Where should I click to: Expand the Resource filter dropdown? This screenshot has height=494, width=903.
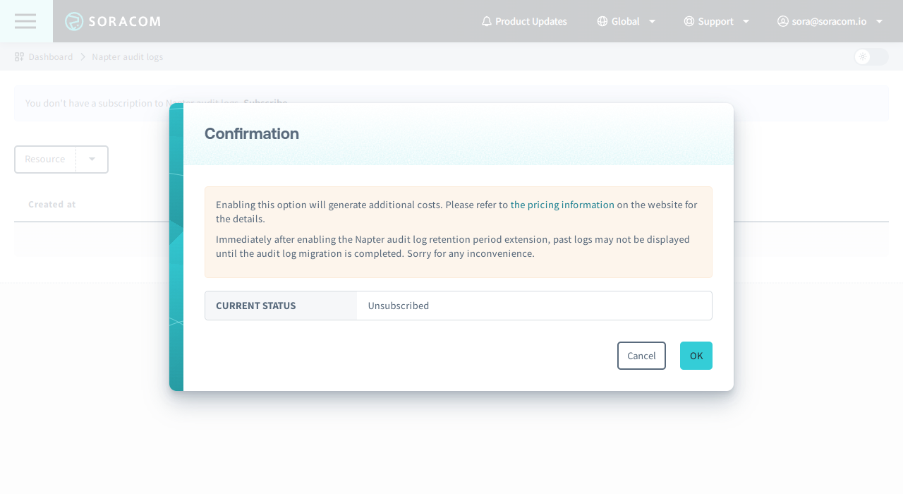pos(92,159)
